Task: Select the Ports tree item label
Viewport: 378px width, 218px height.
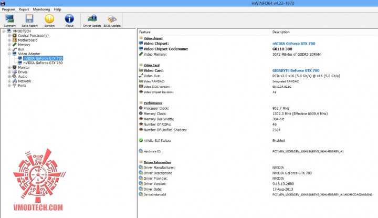Action: click(x=22, y=86)
